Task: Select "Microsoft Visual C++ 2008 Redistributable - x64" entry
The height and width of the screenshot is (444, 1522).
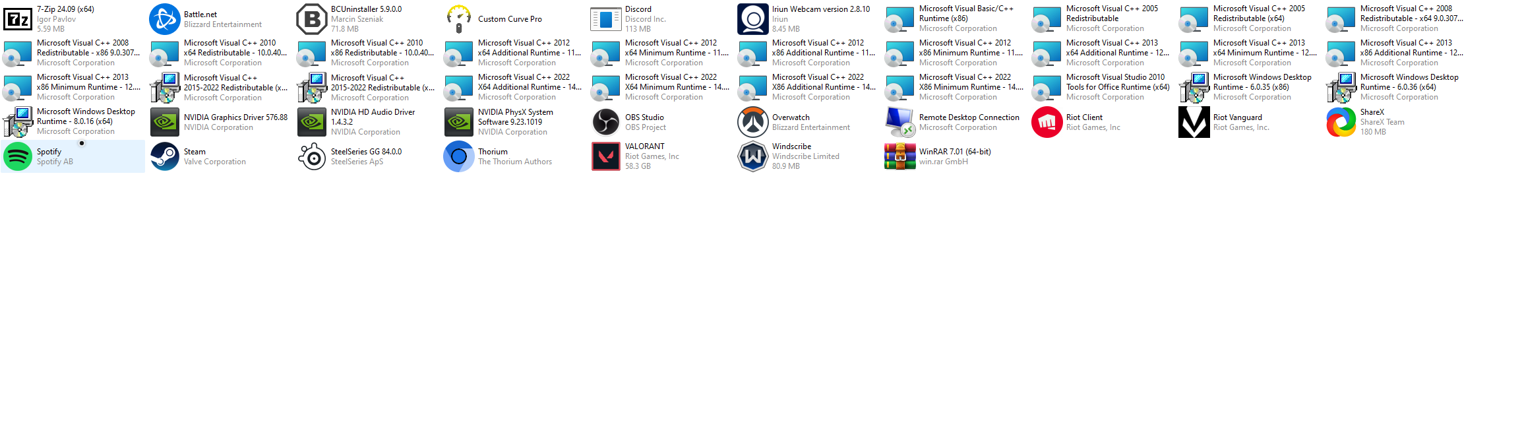Action: point(1397,19)
